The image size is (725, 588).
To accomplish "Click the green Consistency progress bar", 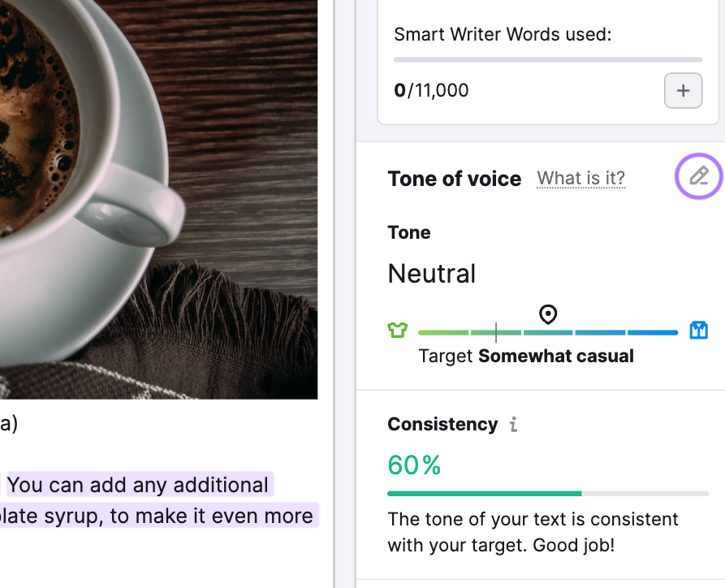I will coord(485,493).
